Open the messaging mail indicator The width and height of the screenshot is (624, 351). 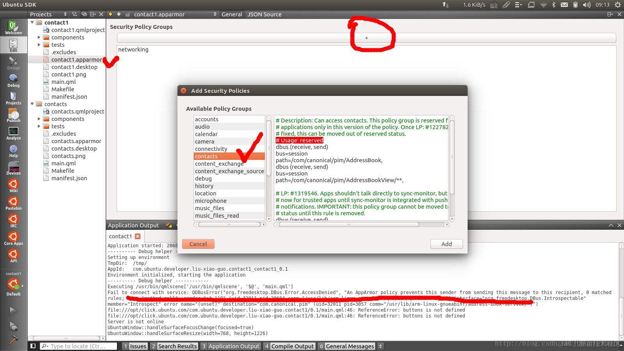[x=564, y=5]
